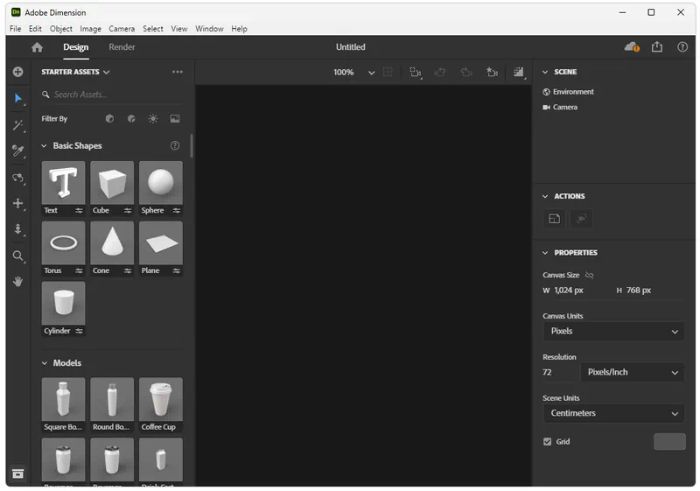This screenshot has height=491, width=700.
Task: Open the Object menu
Action: (60, 29)
